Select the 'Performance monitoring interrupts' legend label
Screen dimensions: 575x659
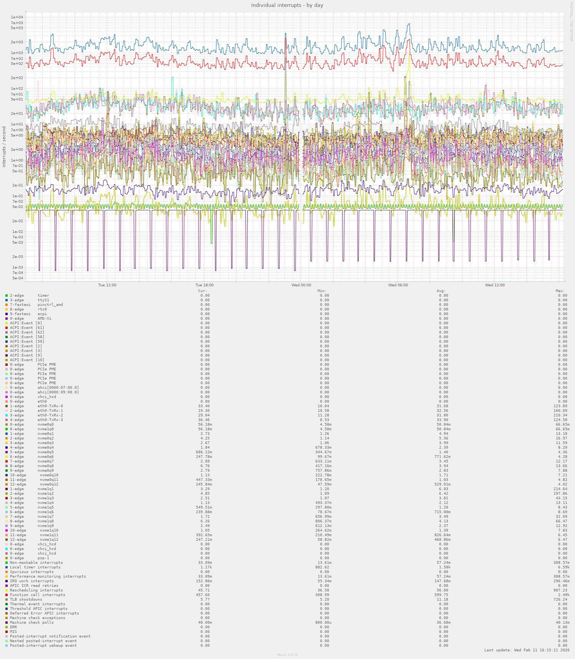(48, 576)
